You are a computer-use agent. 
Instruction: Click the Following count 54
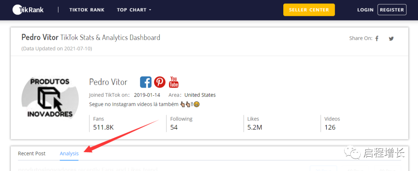coord(174,127)
